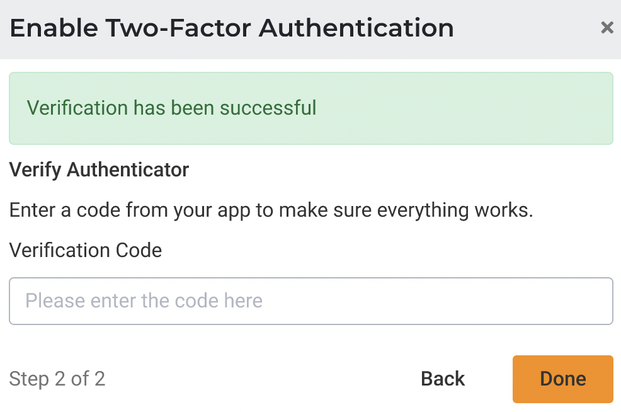Click the word 'Authenticator' in the subheading
Screen dimensions: 621x412
pyautogui.click(x=127, y=169)
